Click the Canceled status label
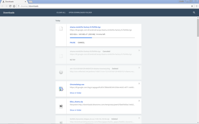The height and width of the screenshot is (124, 199). 106,51
